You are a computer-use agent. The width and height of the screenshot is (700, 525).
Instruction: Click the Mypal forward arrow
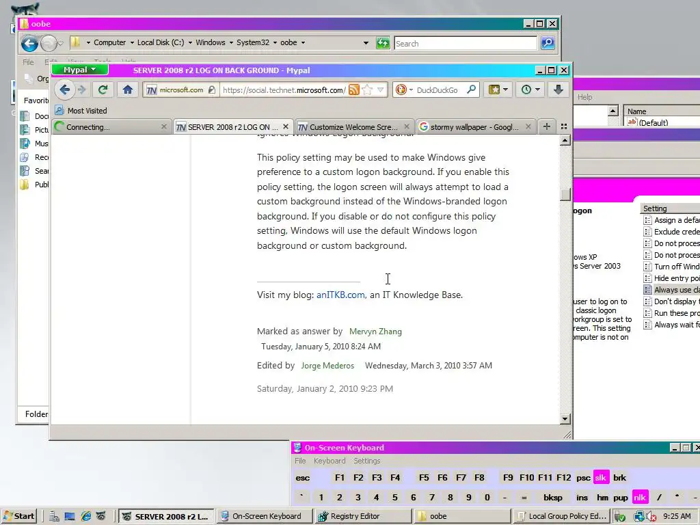tap(82, 90)
